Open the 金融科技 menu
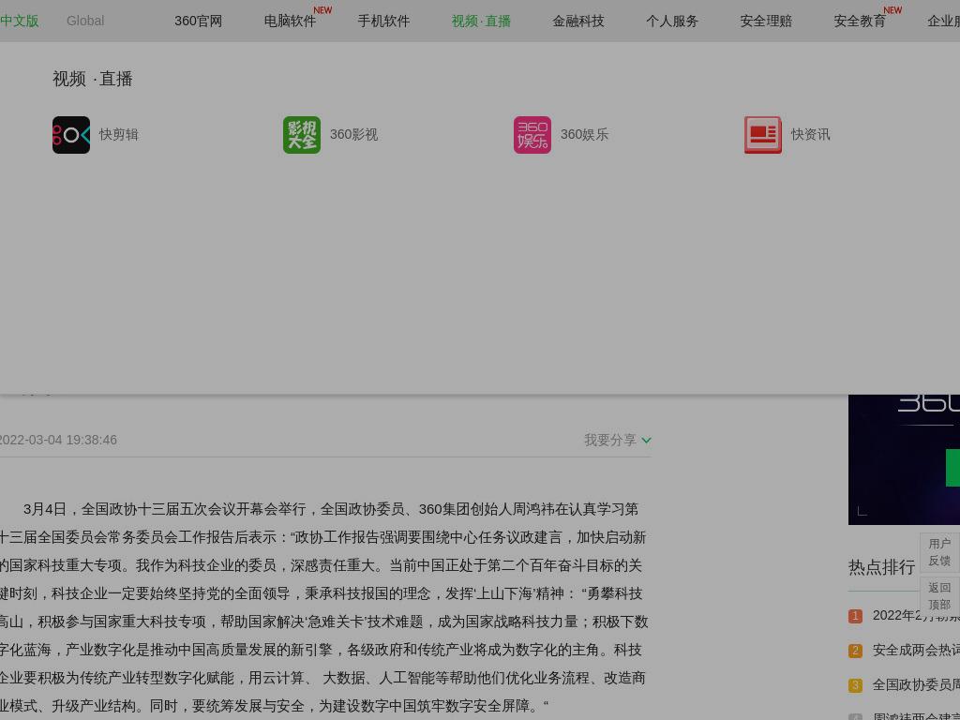The width and height of the screenshot is (960, 720). point(578,21)
